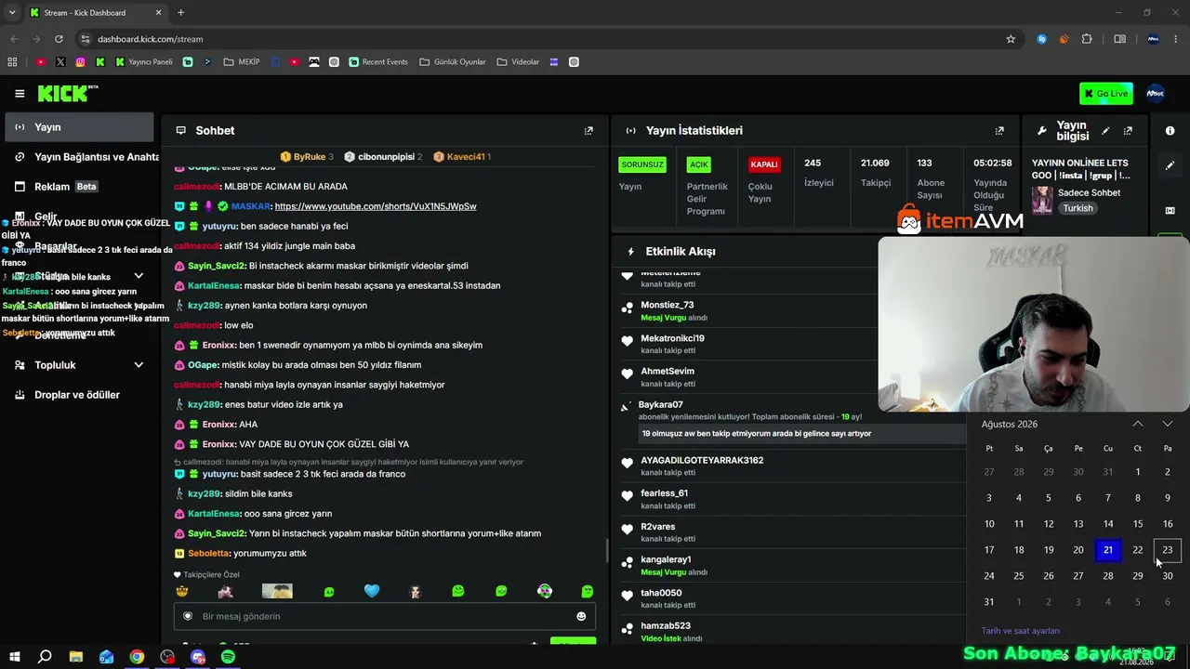Click the SORUNSUZ Yayın status badge
The image size is (1190, 669).
(x=642, y=164)
